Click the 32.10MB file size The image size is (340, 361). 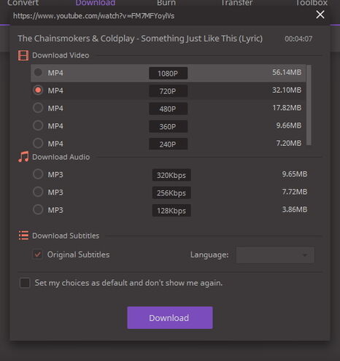(287, 90)
